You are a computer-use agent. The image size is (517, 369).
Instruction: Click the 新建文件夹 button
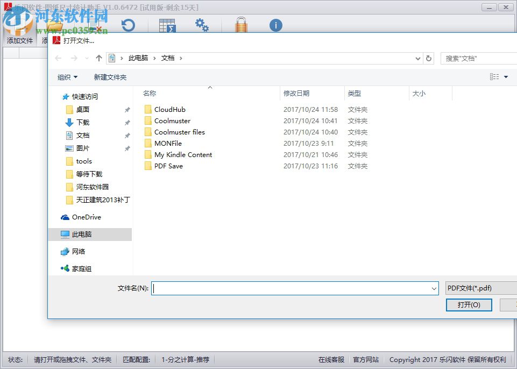[109, 77]
